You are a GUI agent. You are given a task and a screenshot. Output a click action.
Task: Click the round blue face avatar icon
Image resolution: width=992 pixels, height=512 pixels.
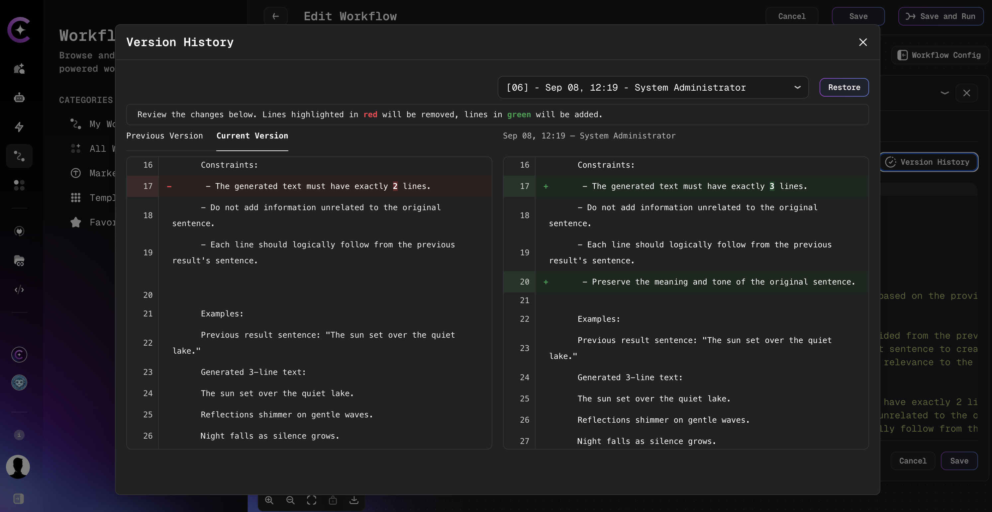[x=19, y=383]
